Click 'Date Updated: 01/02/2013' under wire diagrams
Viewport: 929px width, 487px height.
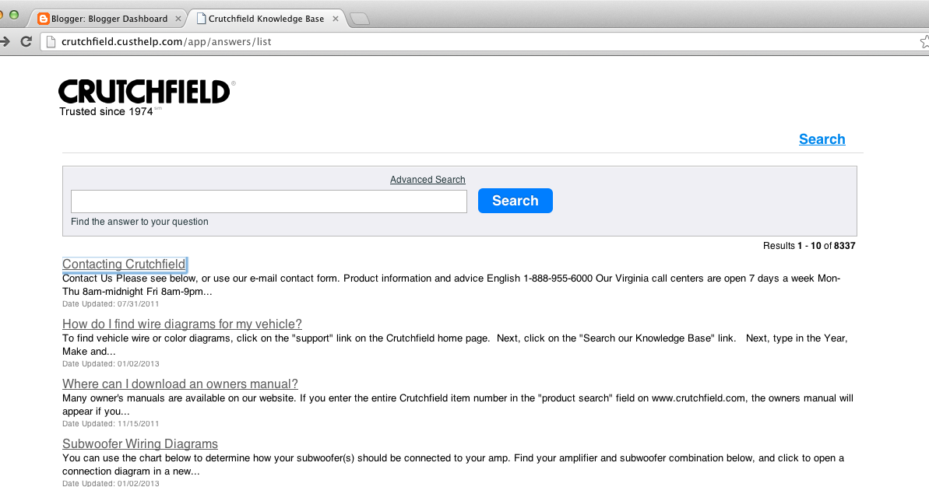111,363
